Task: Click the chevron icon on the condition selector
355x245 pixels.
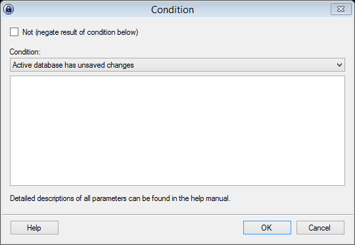Action: pos(339,65)
